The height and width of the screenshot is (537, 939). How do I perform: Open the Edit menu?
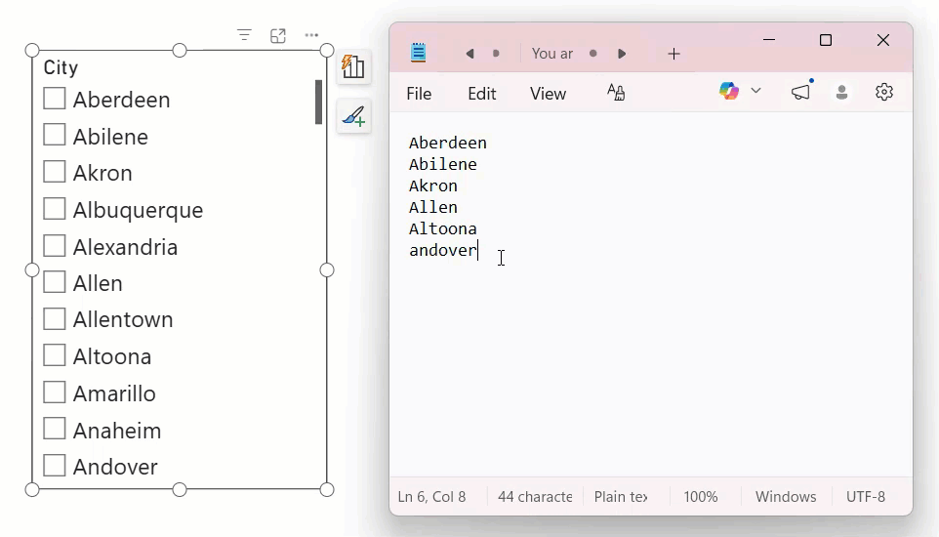click(482, 94)
